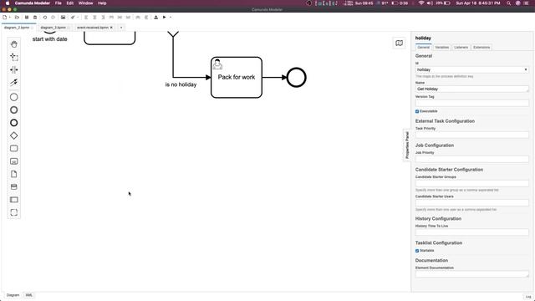535x301 pixels.
Task: Open the new file dropdown arrow
Action: tap(10, 17)
